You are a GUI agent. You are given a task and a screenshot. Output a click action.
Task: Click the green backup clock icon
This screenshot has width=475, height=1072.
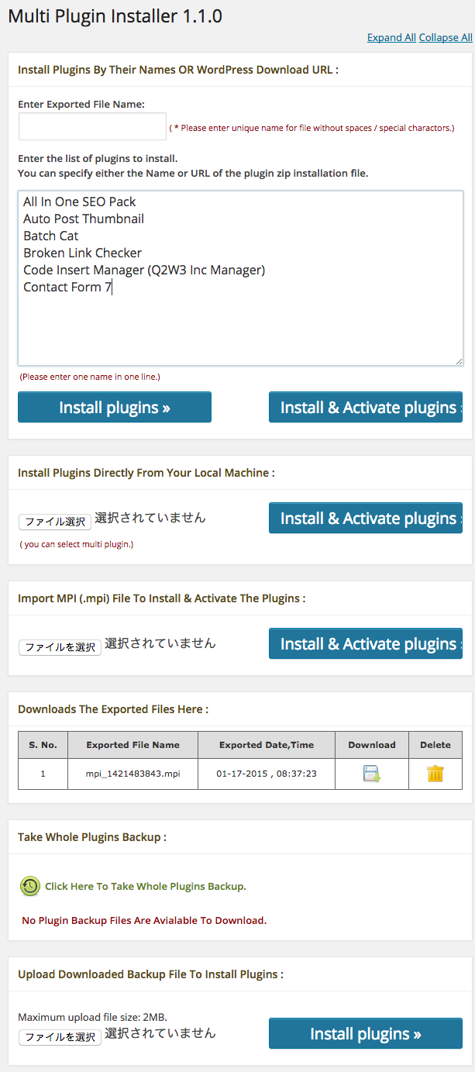tap(29, 887)
